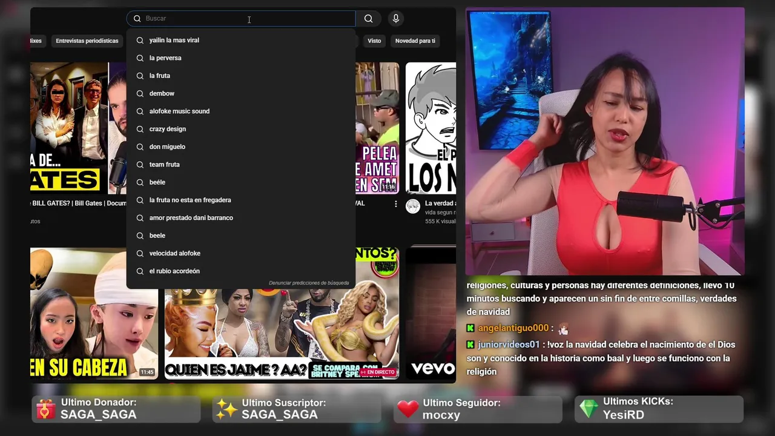The height and width of the screenshot is (436, 775).
Task: Select suggestion 'la fruta'
Action: (241, 76)
